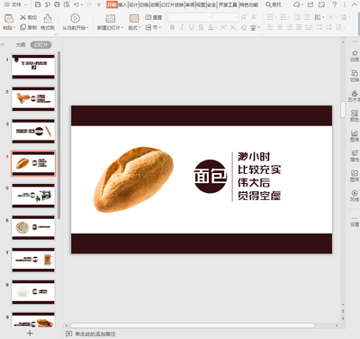
Task: Click the Cut (剪切) scissors button
Action: tap(28, 17)
